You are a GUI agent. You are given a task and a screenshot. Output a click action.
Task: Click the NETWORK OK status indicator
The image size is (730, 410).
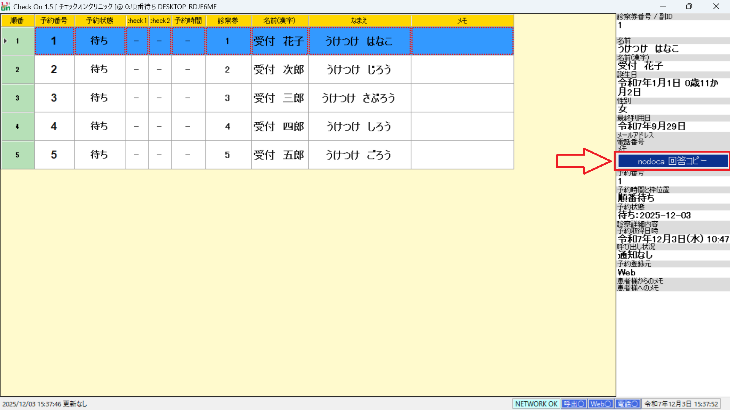coord(536,404)
